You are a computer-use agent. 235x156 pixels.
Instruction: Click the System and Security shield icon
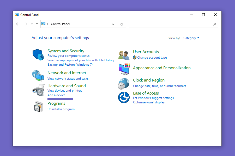38,55
